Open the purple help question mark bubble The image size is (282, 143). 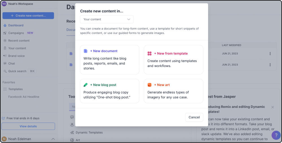tap(276, 135)
